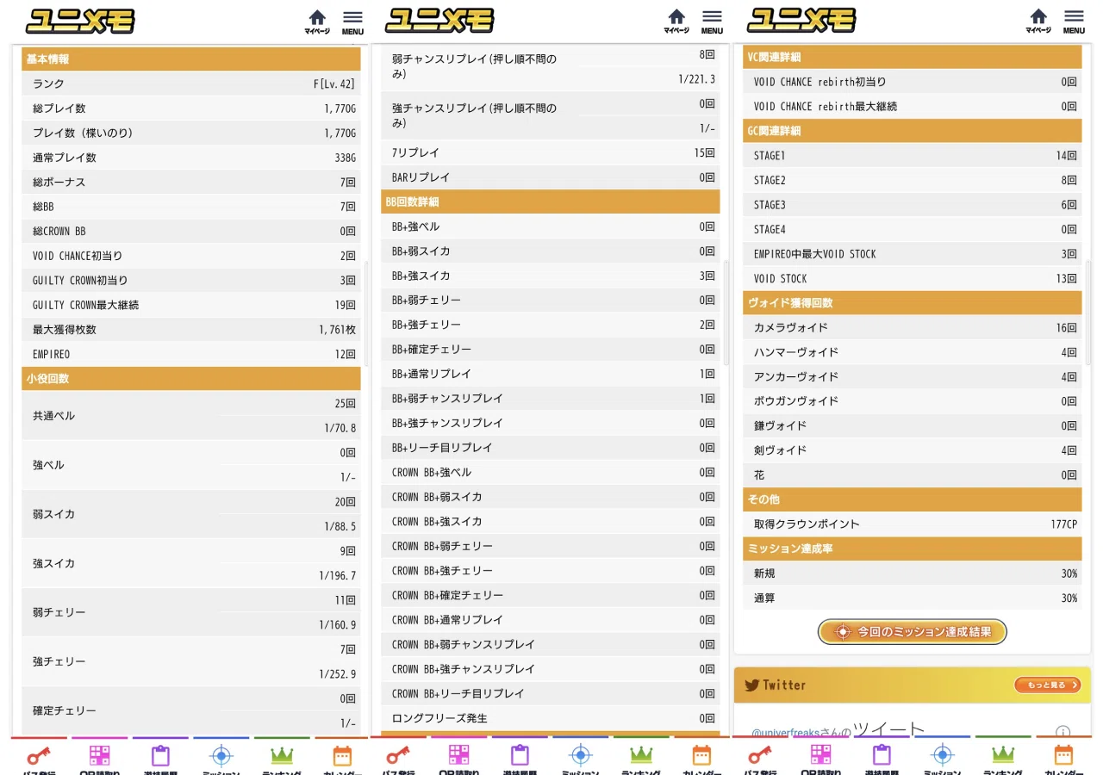1103x775 pixels.
Task: Select the 基本情報 section header
Action: pos(191,59)
